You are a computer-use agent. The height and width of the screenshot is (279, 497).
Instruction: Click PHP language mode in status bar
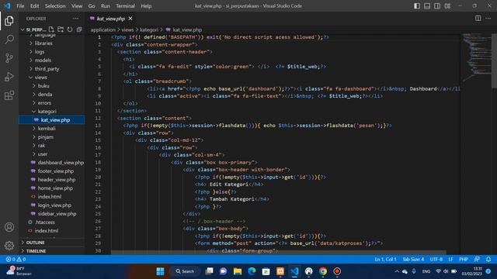(x=464, y=259)
